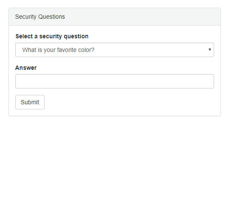Click empty space beside the Submit button

pos(129,102)
